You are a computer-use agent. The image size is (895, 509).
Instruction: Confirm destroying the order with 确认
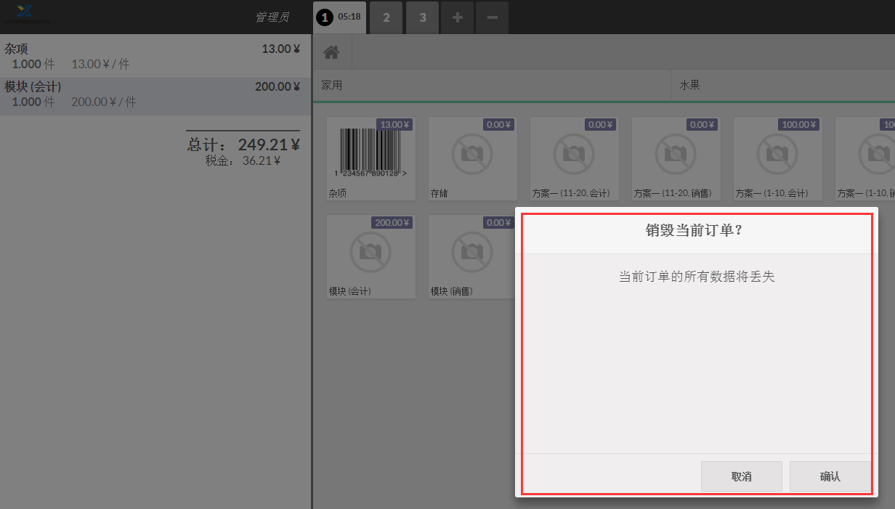coord(830,476)
